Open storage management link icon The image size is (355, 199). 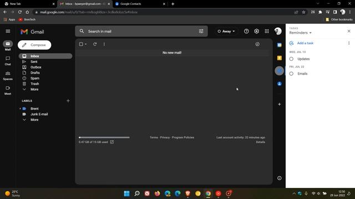(x=112, y=142)
